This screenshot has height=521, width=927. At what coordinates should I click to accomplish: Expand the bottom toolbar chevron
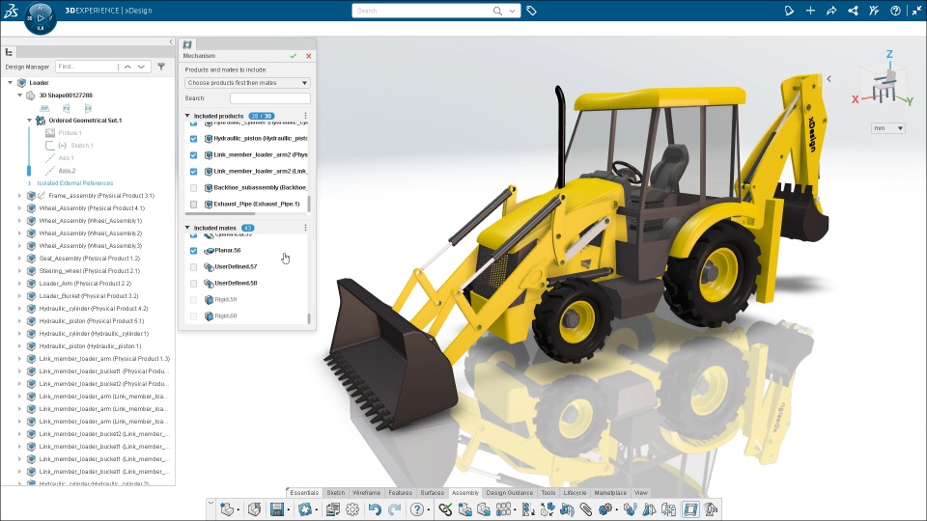point(211,503)
